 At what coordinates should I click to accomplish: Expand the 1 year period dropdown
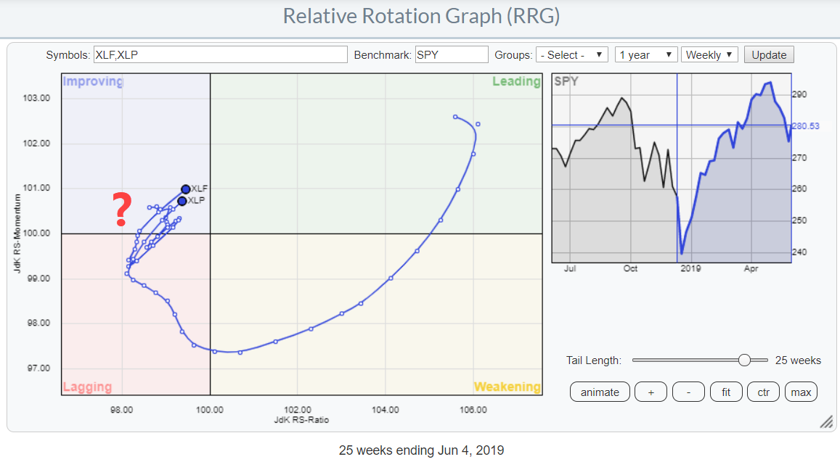coord(645,55)
